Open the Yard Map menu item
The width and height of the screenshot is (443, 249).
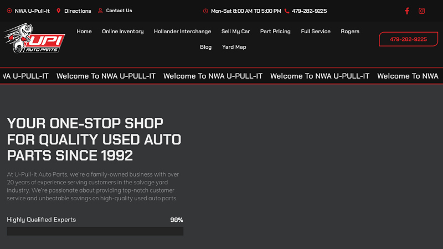click(x=234, y=47)
